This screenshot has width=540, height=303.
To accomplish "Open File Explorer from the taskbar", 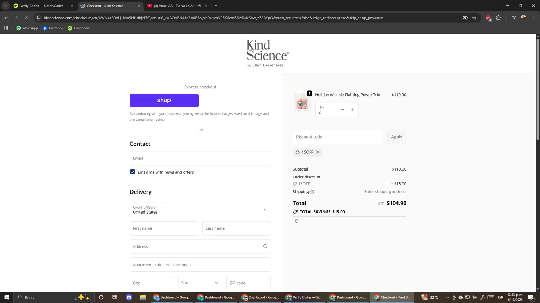I will click(143, 297).
